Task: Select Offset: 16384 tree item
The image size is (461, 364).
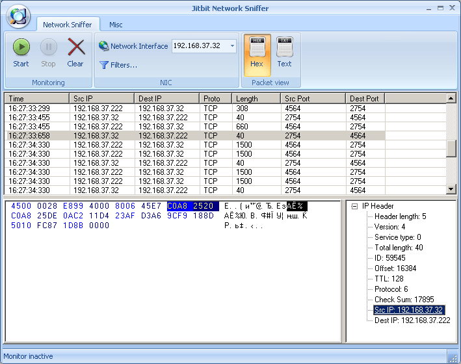Action: point(395,268)
